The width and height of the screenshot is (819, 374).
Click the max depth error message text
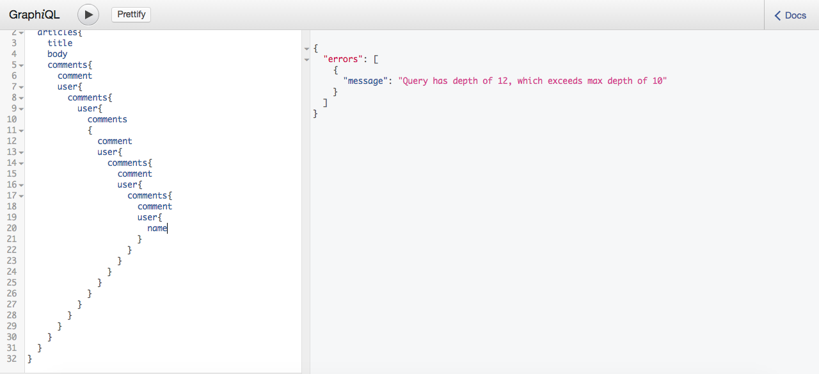point(532,81)
